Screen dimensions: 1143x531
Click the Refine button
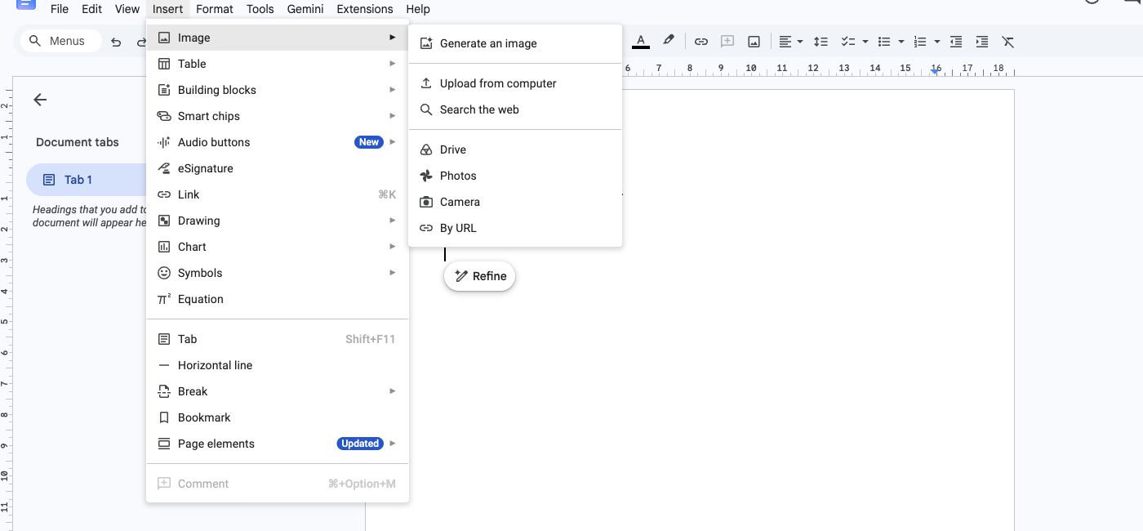click(x=480, y=276)
